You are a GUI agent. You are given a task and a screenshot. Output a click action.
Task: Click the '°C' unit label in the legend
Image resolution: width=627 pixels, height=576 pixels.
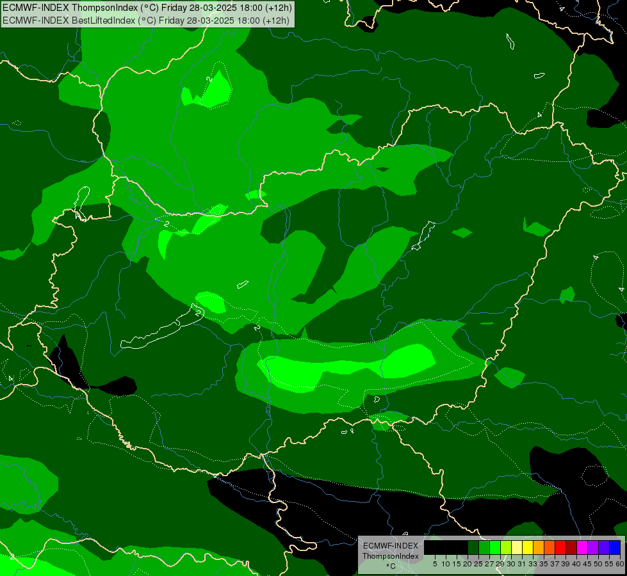point(391,566)
